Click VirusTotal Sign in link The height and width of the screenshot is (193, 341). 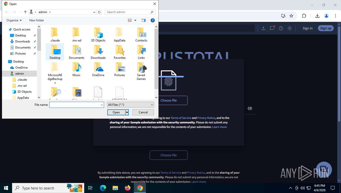(307, 28)
